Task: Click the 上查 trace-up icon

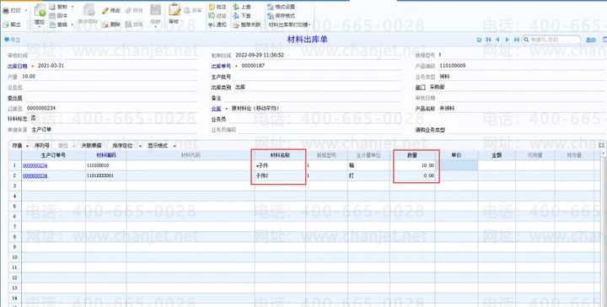Action: coord(236,7)
